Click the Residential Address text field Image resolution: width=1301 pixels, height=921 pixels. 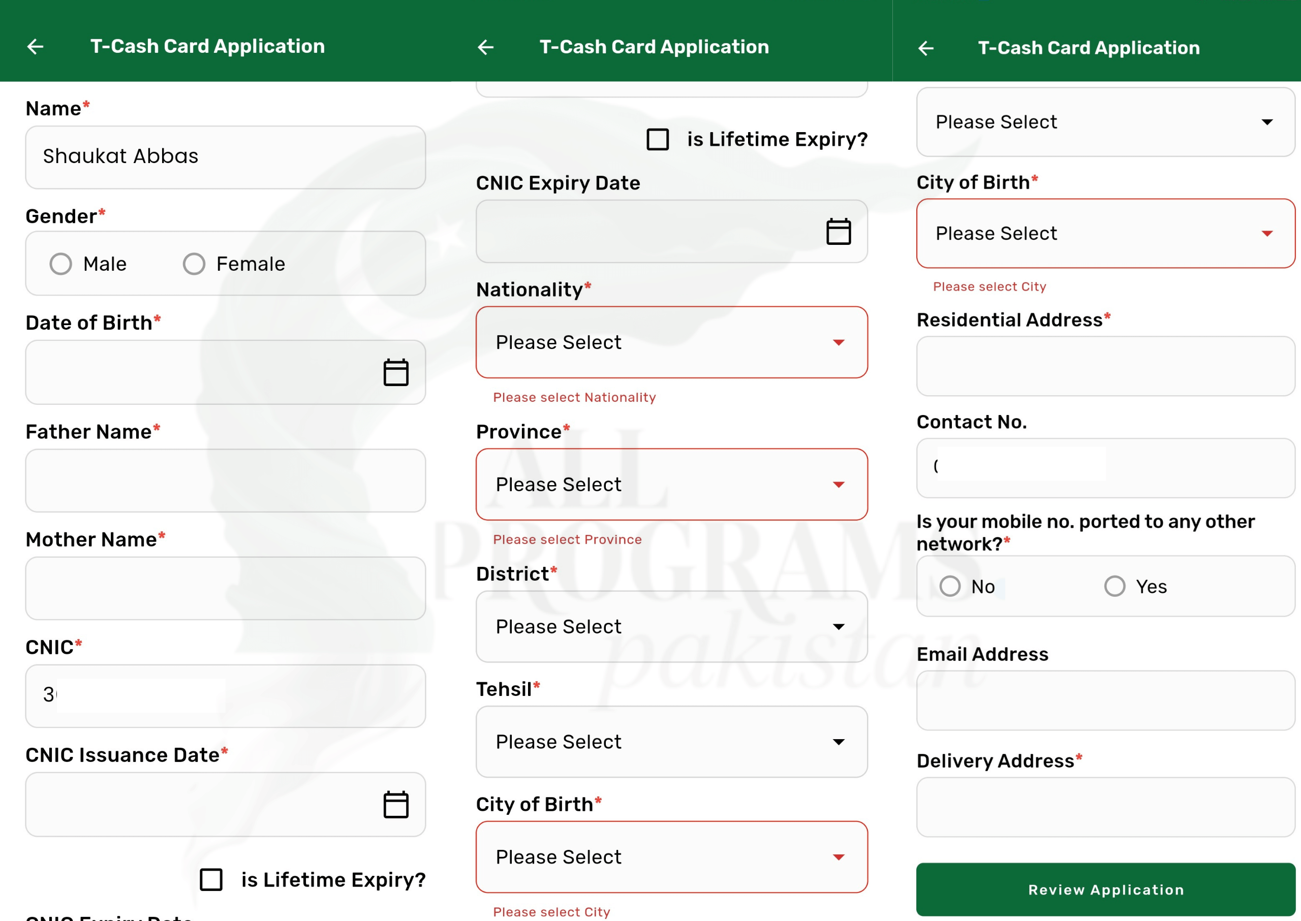(x=1105, y=366)
